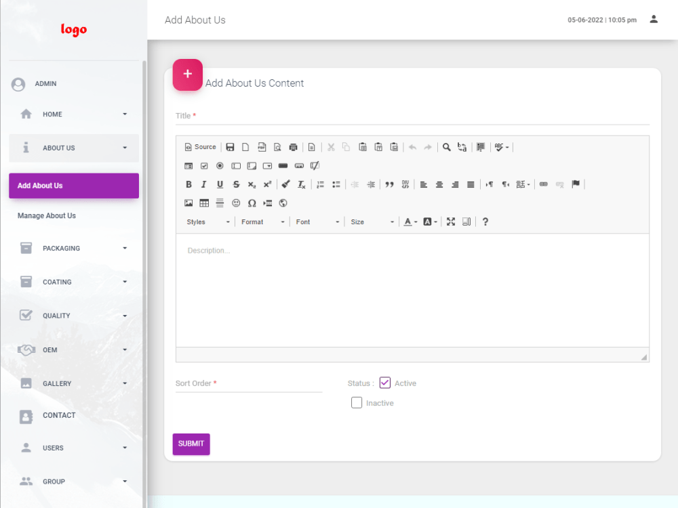This screenshot has height=508, width=678.
Task: Insert IFrame globe icon
Action: coord(283,203)
